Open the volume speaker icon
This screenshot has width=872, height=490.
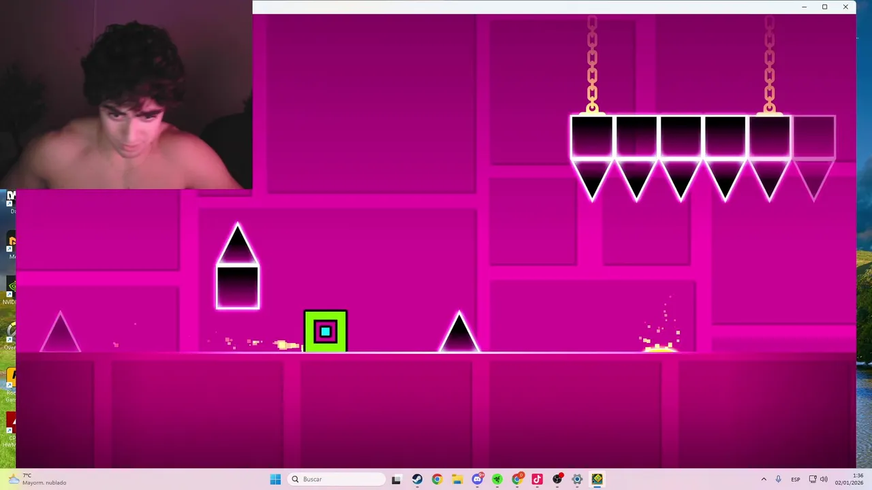[x=824, y=479]
